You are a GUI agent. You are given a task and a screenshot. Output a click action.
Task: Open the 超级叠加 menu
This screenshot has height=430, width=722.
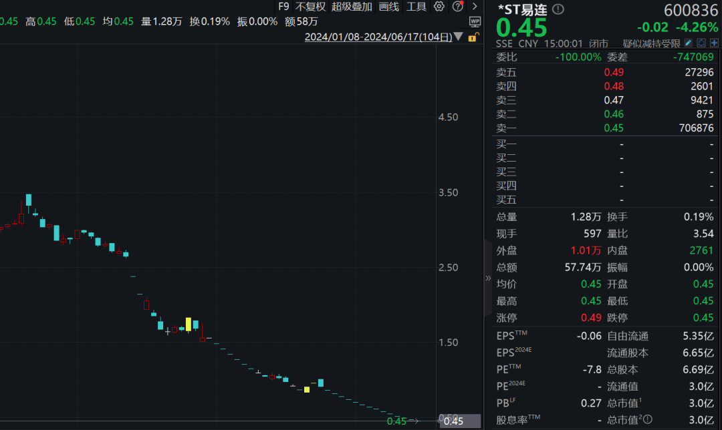coord(352,7)
